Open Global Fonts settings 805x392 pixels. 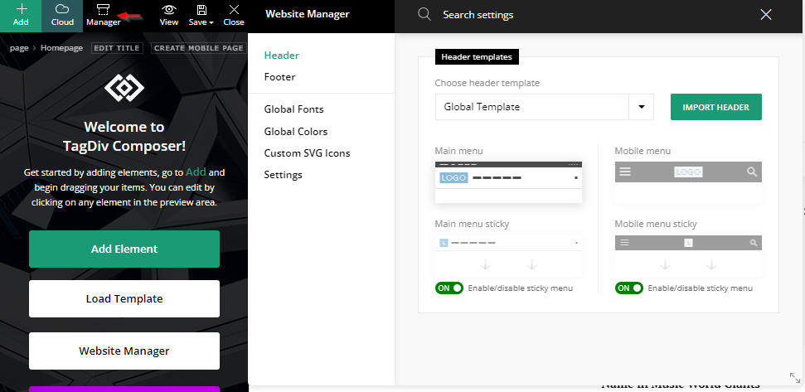pos(293,109)
